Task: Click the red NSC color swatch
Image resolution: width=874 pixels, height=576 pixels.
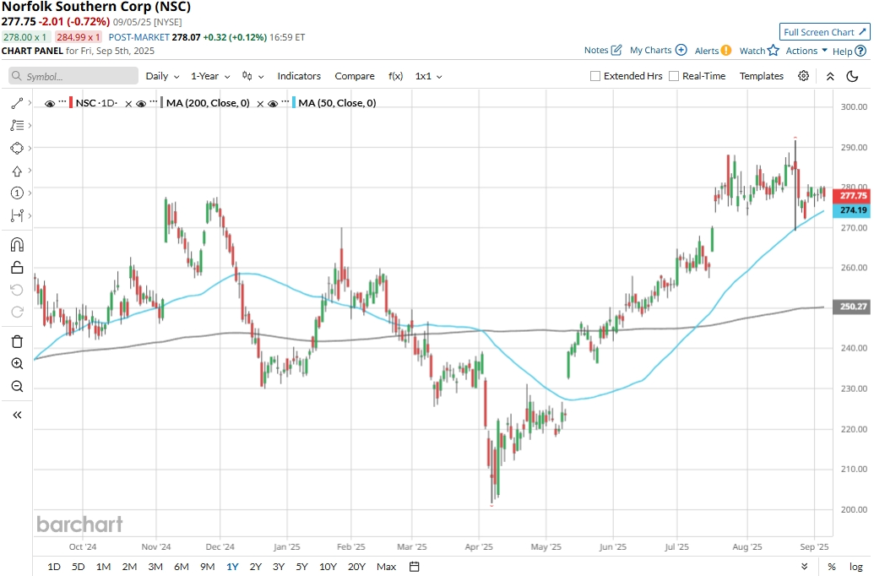Action: tap(71, 103)
